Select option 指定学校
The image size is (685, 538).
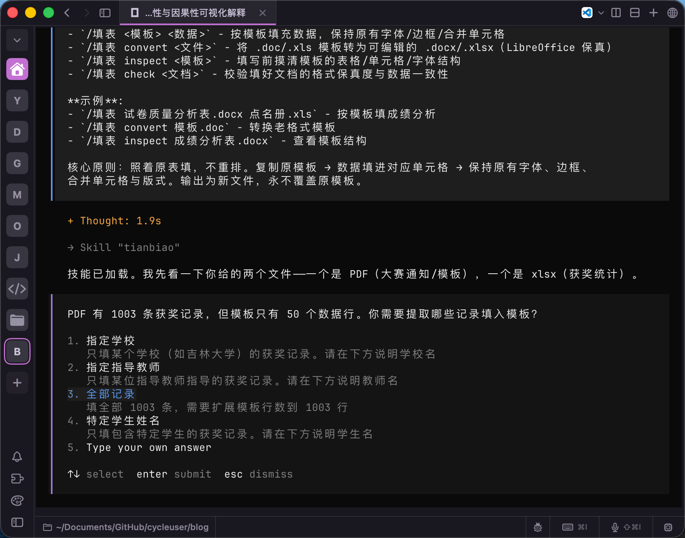click(x=111, y=340)
